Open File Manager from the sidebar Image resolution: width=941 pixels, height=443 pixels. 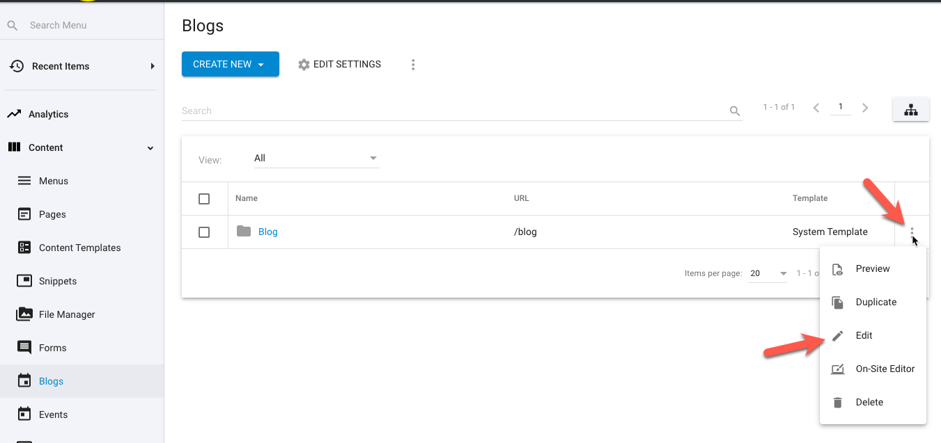66,314
